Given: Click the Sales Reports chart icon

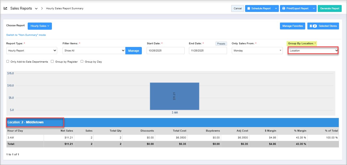Looking at the screenshot, I should [x=5, y=8].
